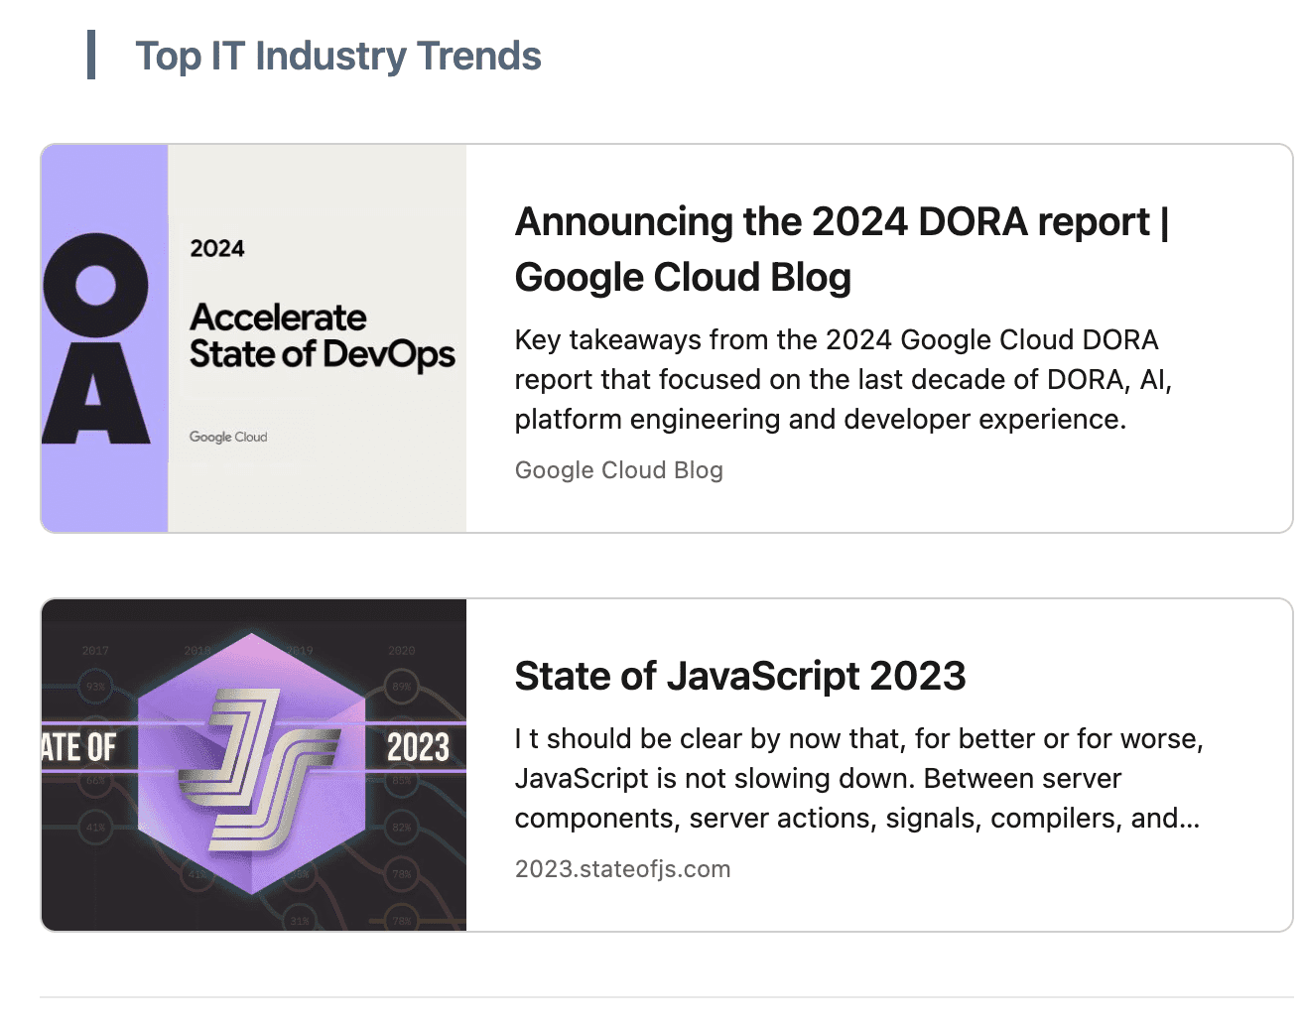The width and height of the screenshot is (1302, 1026).
Task: Click the 'Google Cloud Blog' source label
Action: click(x=619, y=470)
